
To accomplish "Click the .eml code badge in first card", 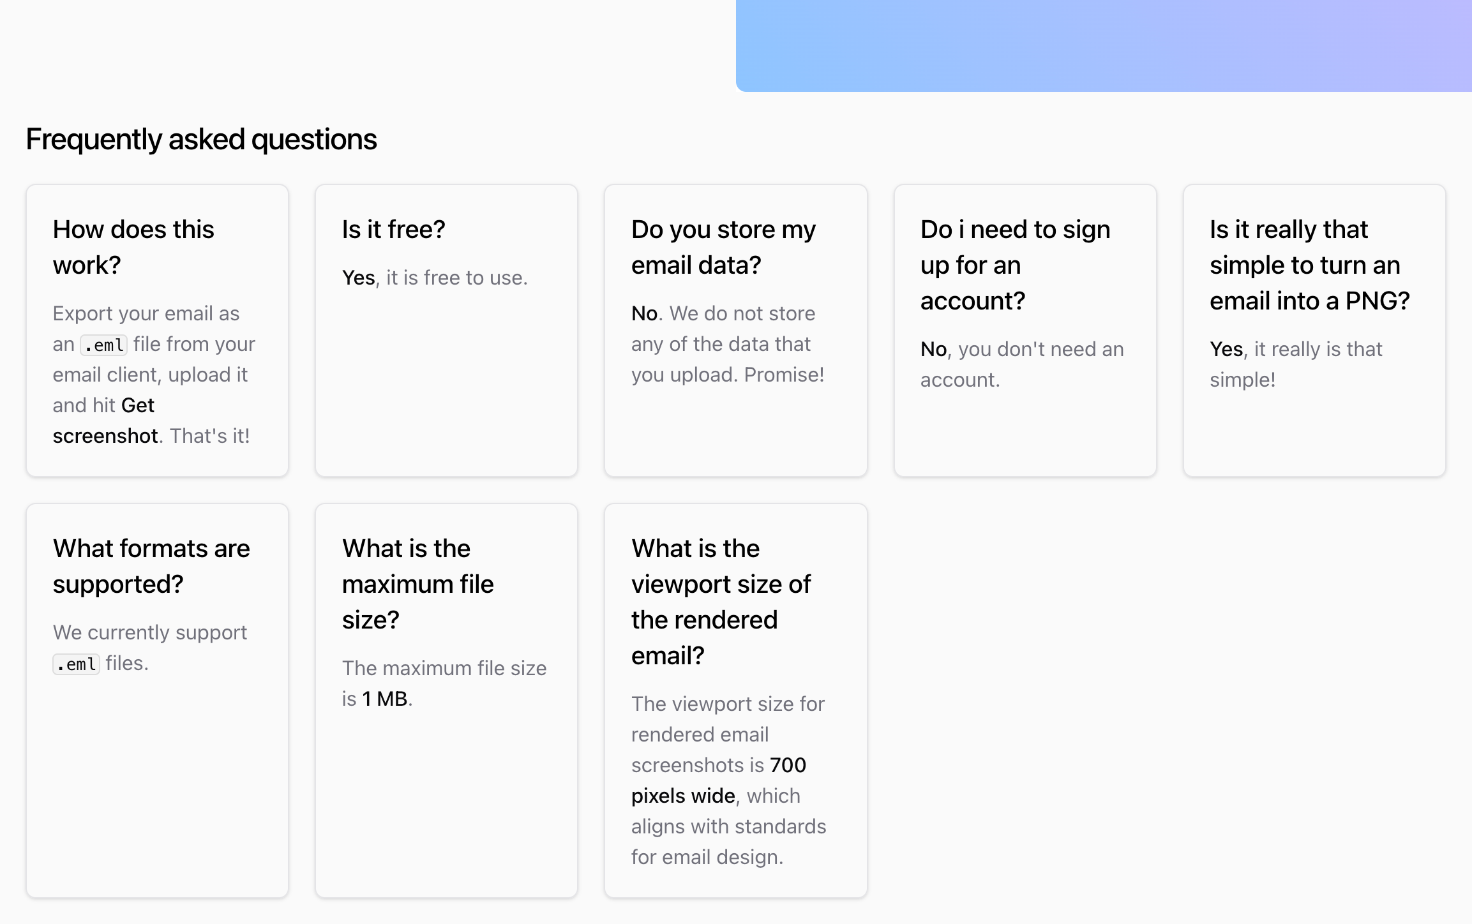I will point(103,345).
